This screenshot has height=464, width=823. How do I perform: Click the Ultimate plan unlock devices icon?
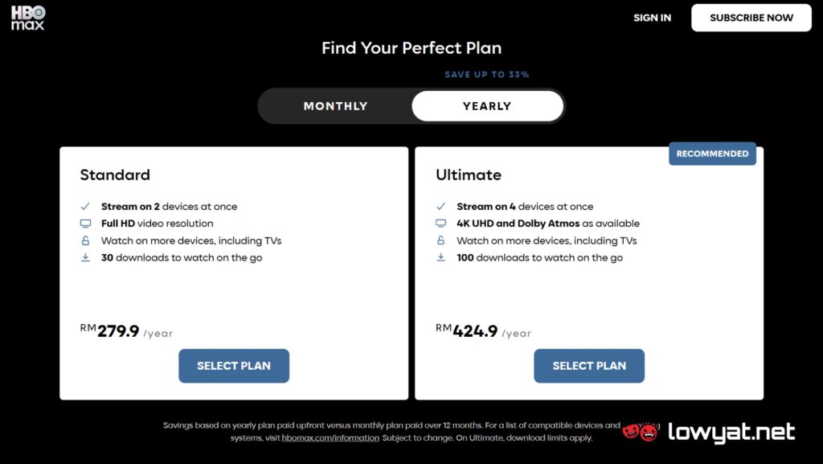(441, 240)
